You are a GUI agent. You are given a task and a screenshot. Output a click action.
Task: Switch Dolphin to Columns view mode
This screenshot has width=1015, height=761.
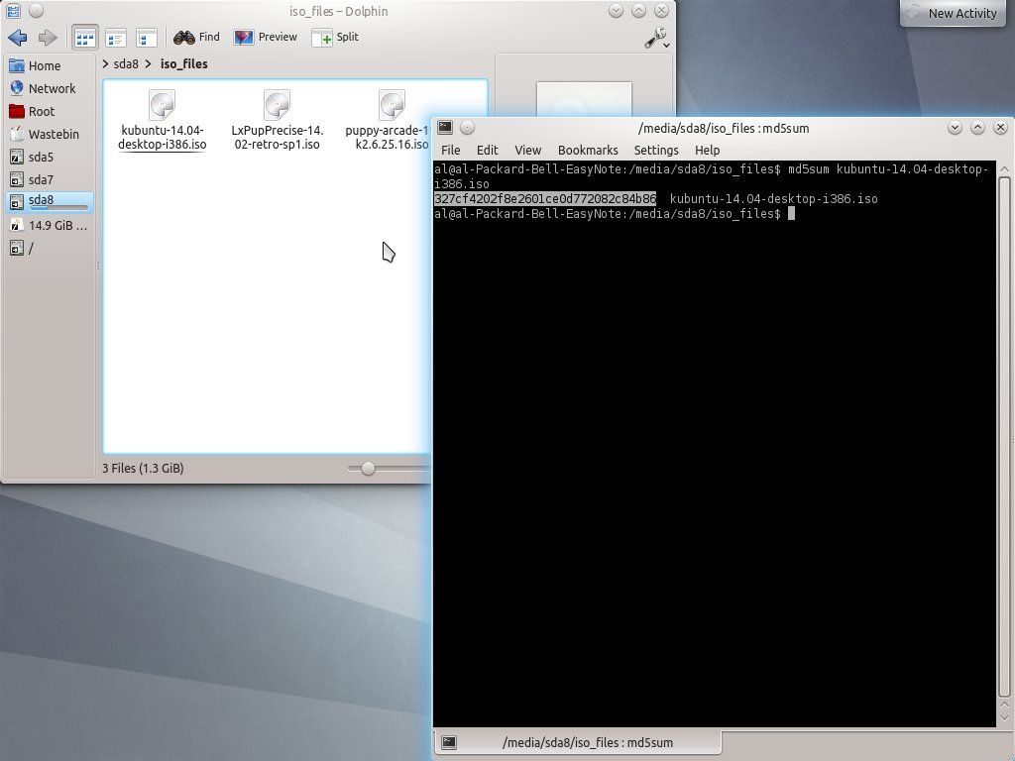point(147,39)
